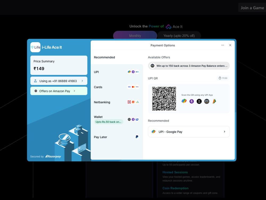Viewport: 266px width, 200px height.
Task: Click the user profile icon beside phone number
Action: coord(35,81)
